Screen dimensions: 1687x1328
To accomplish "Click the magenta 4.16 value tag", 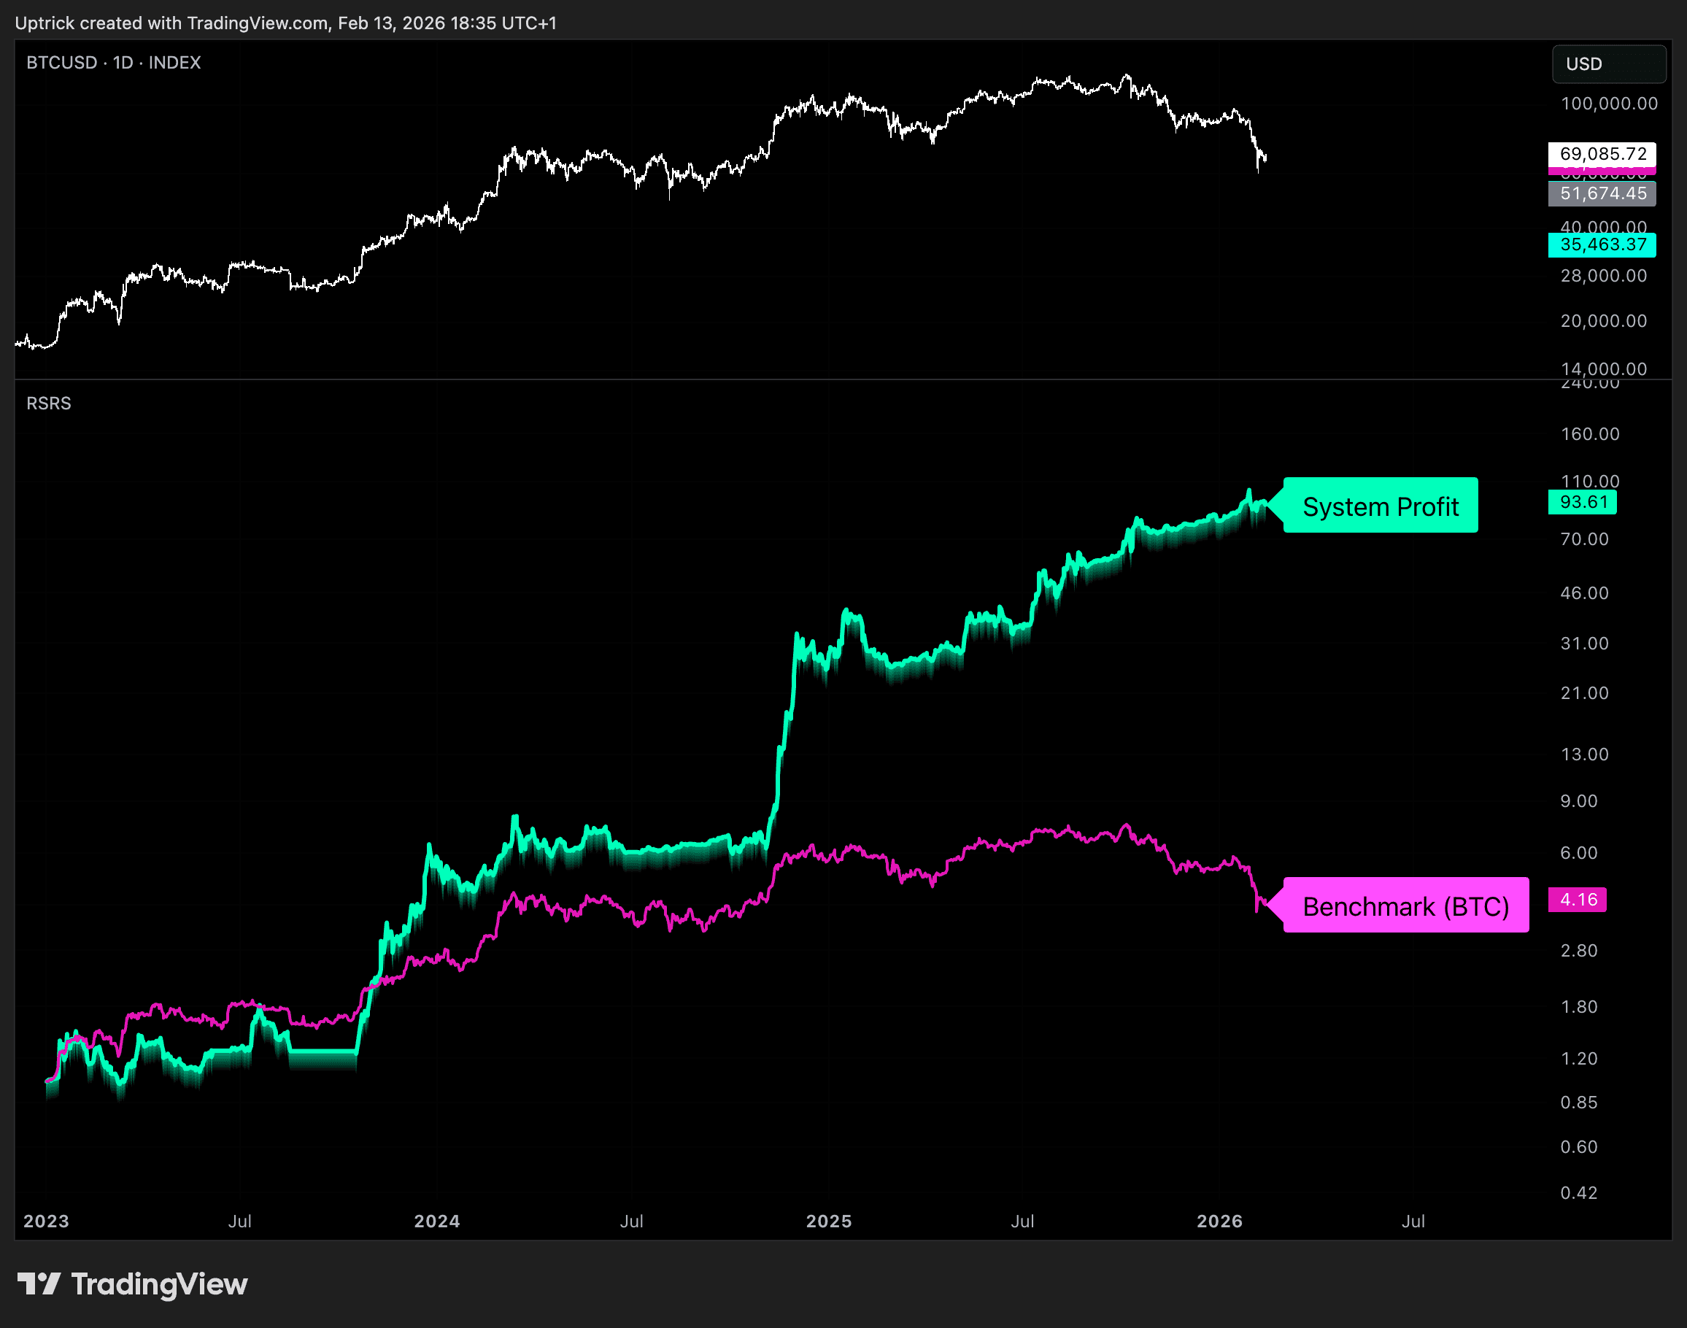I will tap(1578, 900).
